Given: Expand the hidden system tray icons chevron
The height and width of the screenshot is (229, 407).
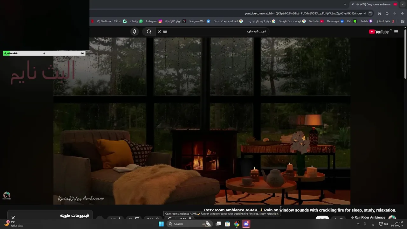Looking at the screenshot, I should click(358, 224).
